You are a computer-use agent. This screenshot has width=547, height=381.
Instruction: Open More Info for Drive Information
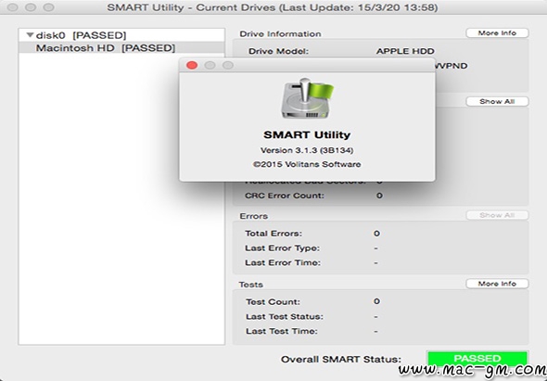tap(497, 33)
